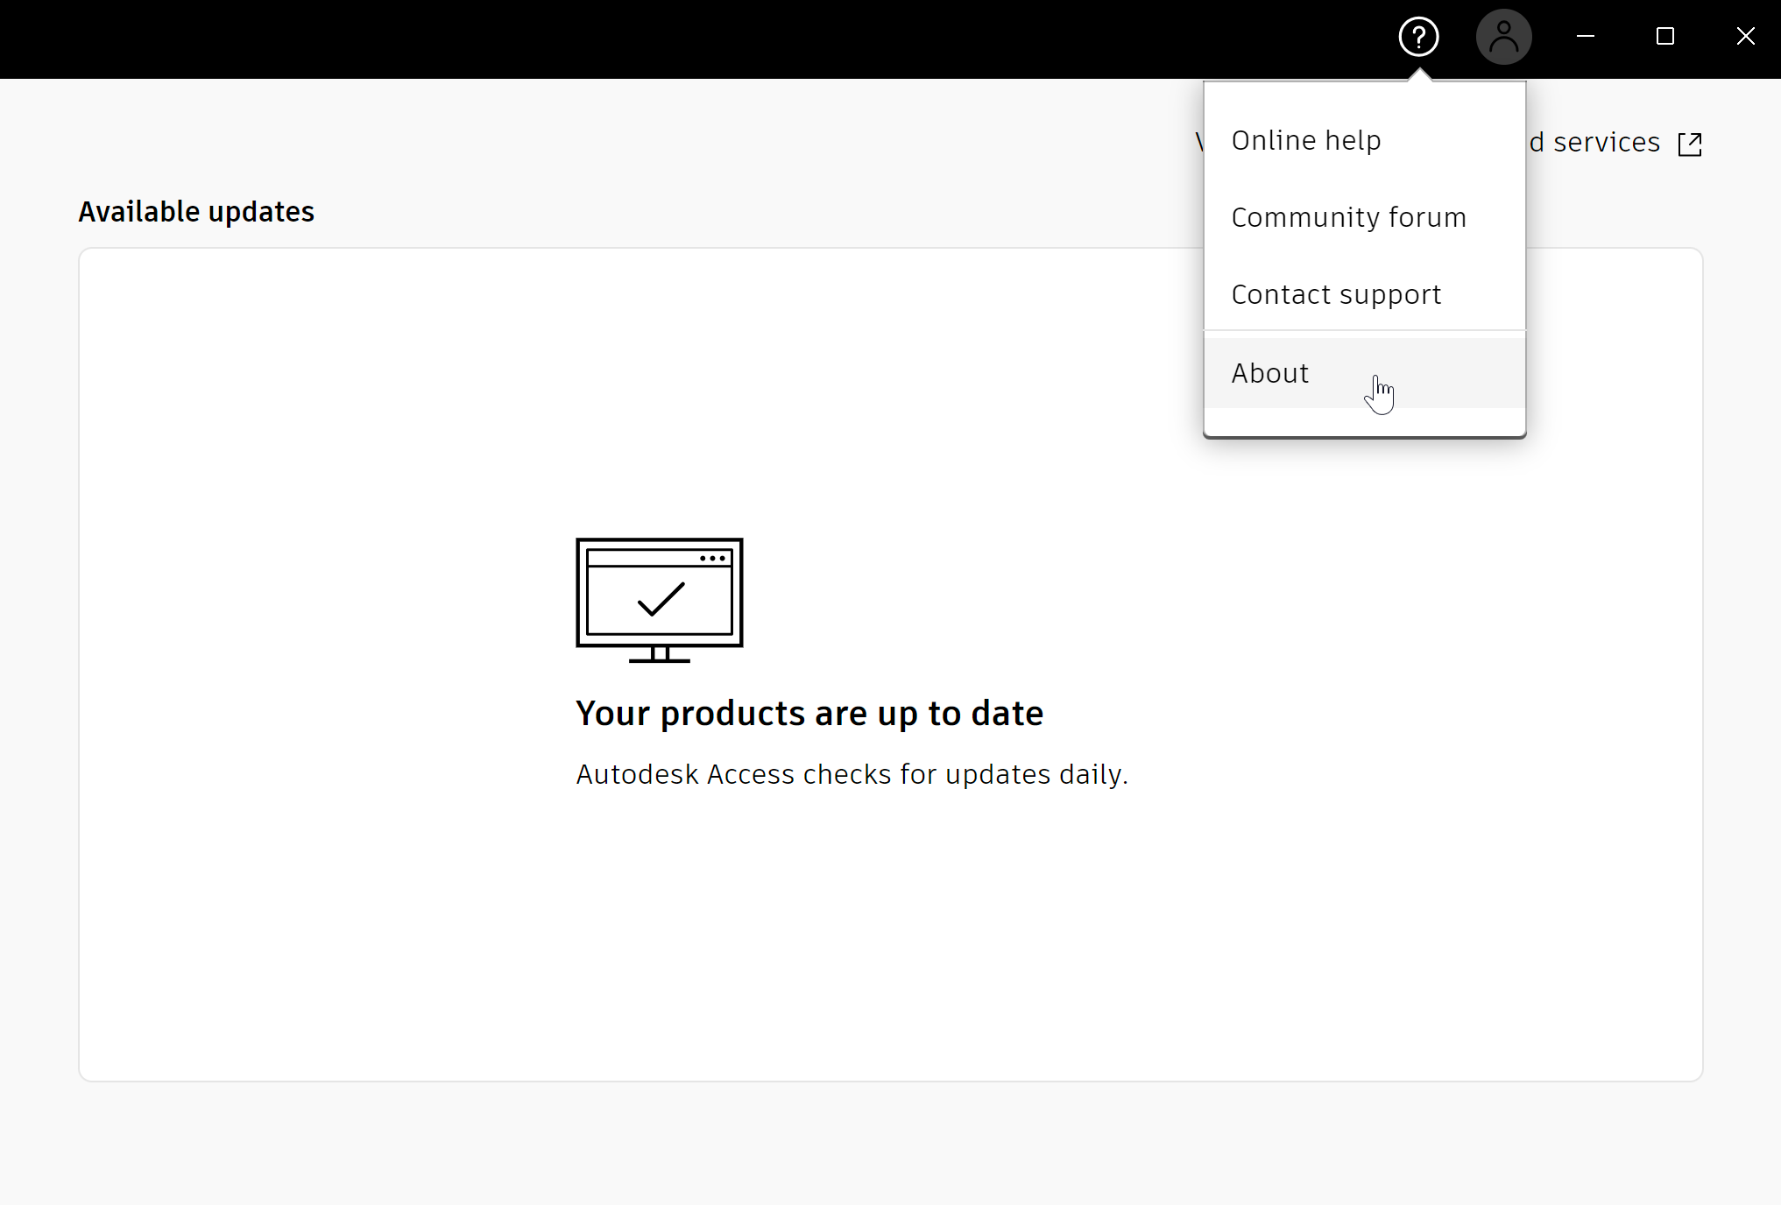This screenshot has height=1205, width=1781.
Task: Click 'Autodesk Access checks for updates daily' text
Action: [x=852, y=774]
